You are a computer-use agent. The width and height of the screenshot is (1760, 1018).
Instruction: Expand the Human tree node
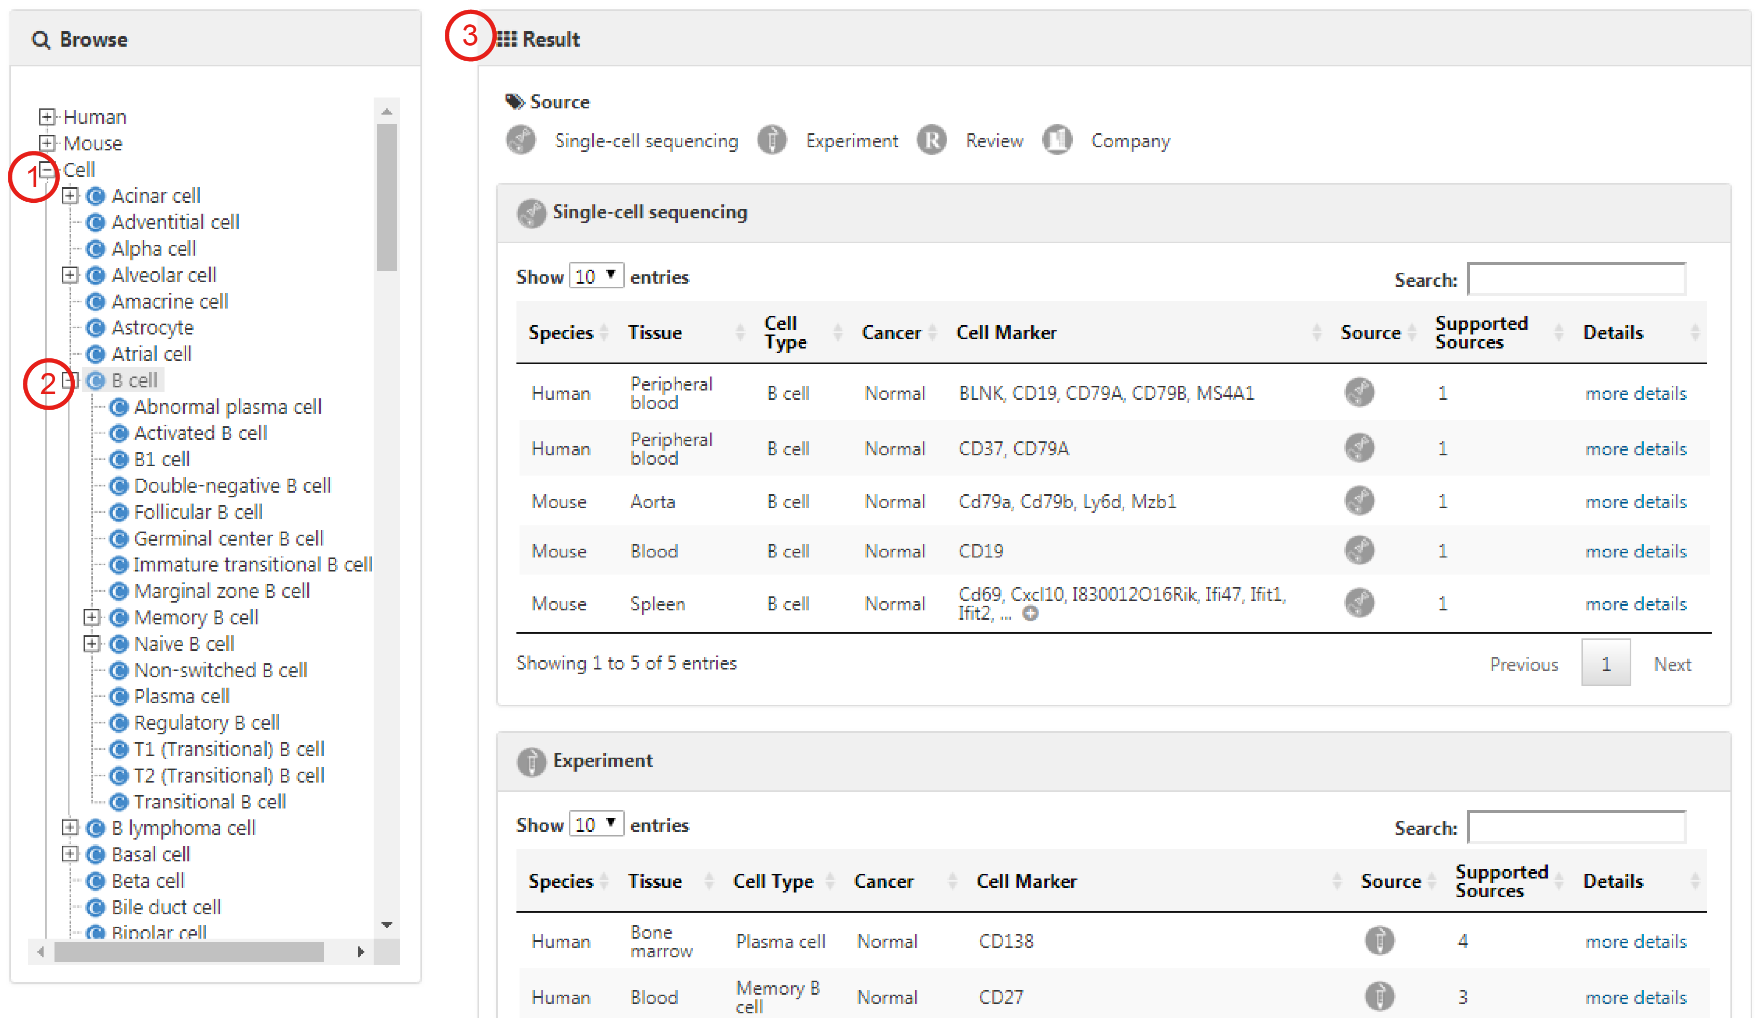coord(47,117)
